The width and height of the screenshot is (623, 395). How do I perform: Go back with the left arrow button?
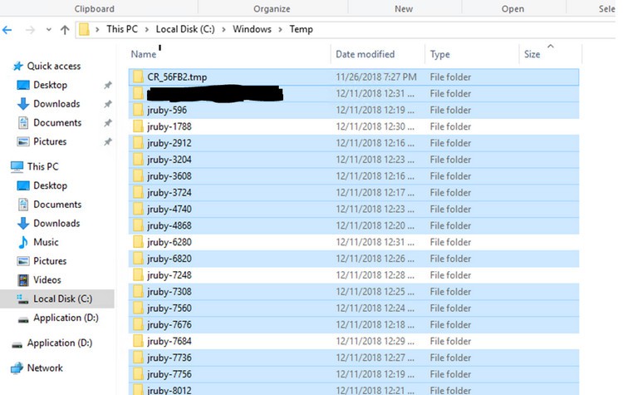[7, 29]
